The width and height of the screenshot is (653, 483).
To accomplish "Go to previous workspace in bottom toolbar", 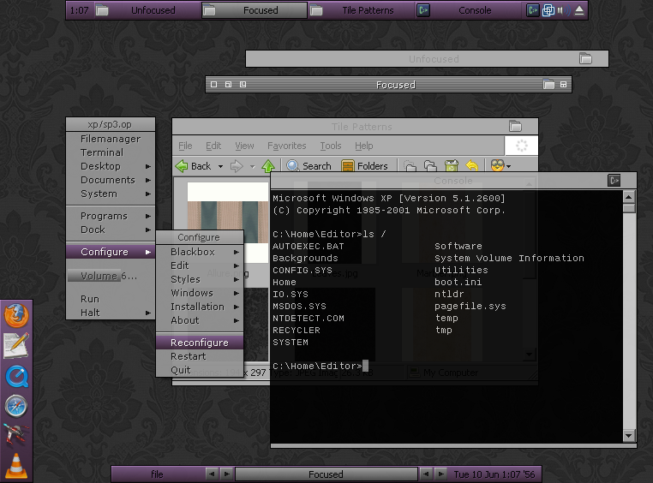I will (x=212, y=474).
